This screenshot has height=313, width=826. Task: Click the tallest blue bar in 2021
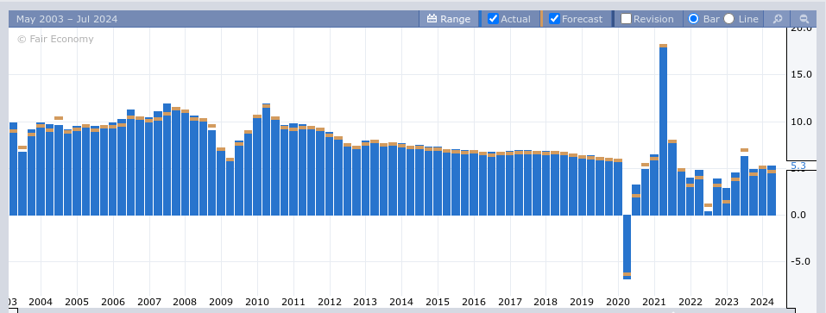tap(663, 132)
